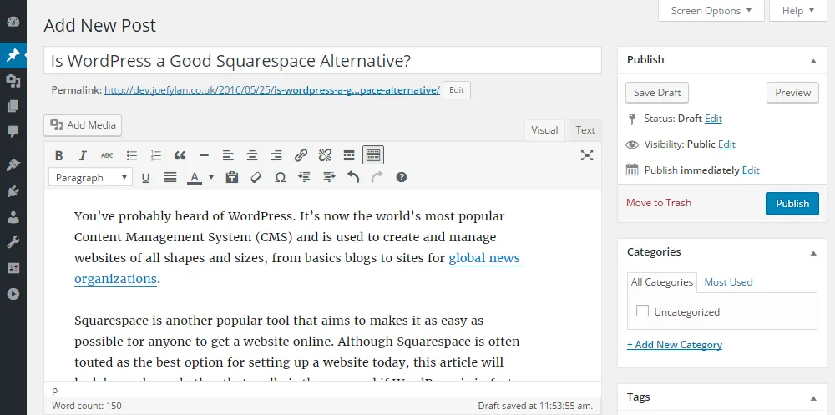
Task: Undo the last edit
Action: [x=353, y=177]
